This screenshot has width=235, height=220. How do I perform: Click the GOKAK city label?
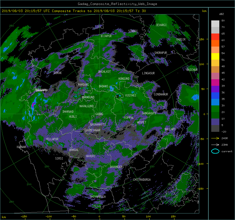pos(58,73)
